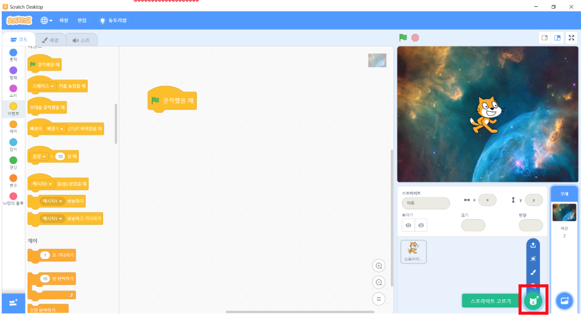Click the value 10 in 음량 block

point(60,156)
